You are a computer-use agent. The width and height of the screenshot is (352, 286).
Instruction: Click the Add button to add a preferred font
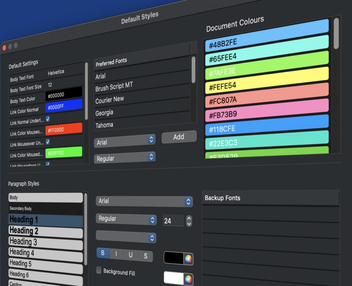[179, 137]
